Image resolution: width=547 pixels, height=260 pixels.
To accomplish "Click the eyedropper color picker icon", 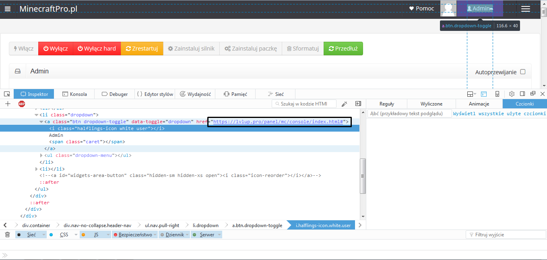I will (344, 104).
